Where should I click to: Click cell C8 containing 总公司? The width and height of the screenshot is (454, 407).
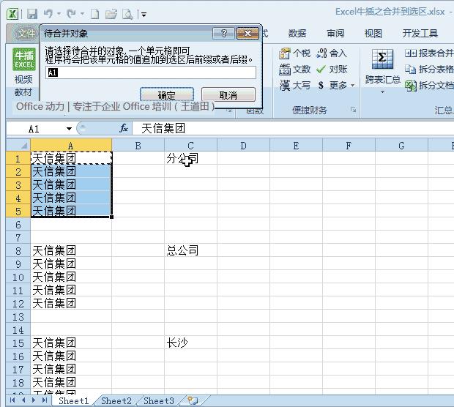190,250
